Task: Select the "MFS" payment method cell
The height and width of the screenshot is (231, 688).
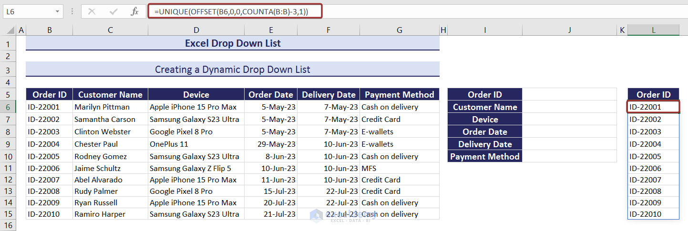Action: coord(399,168)
